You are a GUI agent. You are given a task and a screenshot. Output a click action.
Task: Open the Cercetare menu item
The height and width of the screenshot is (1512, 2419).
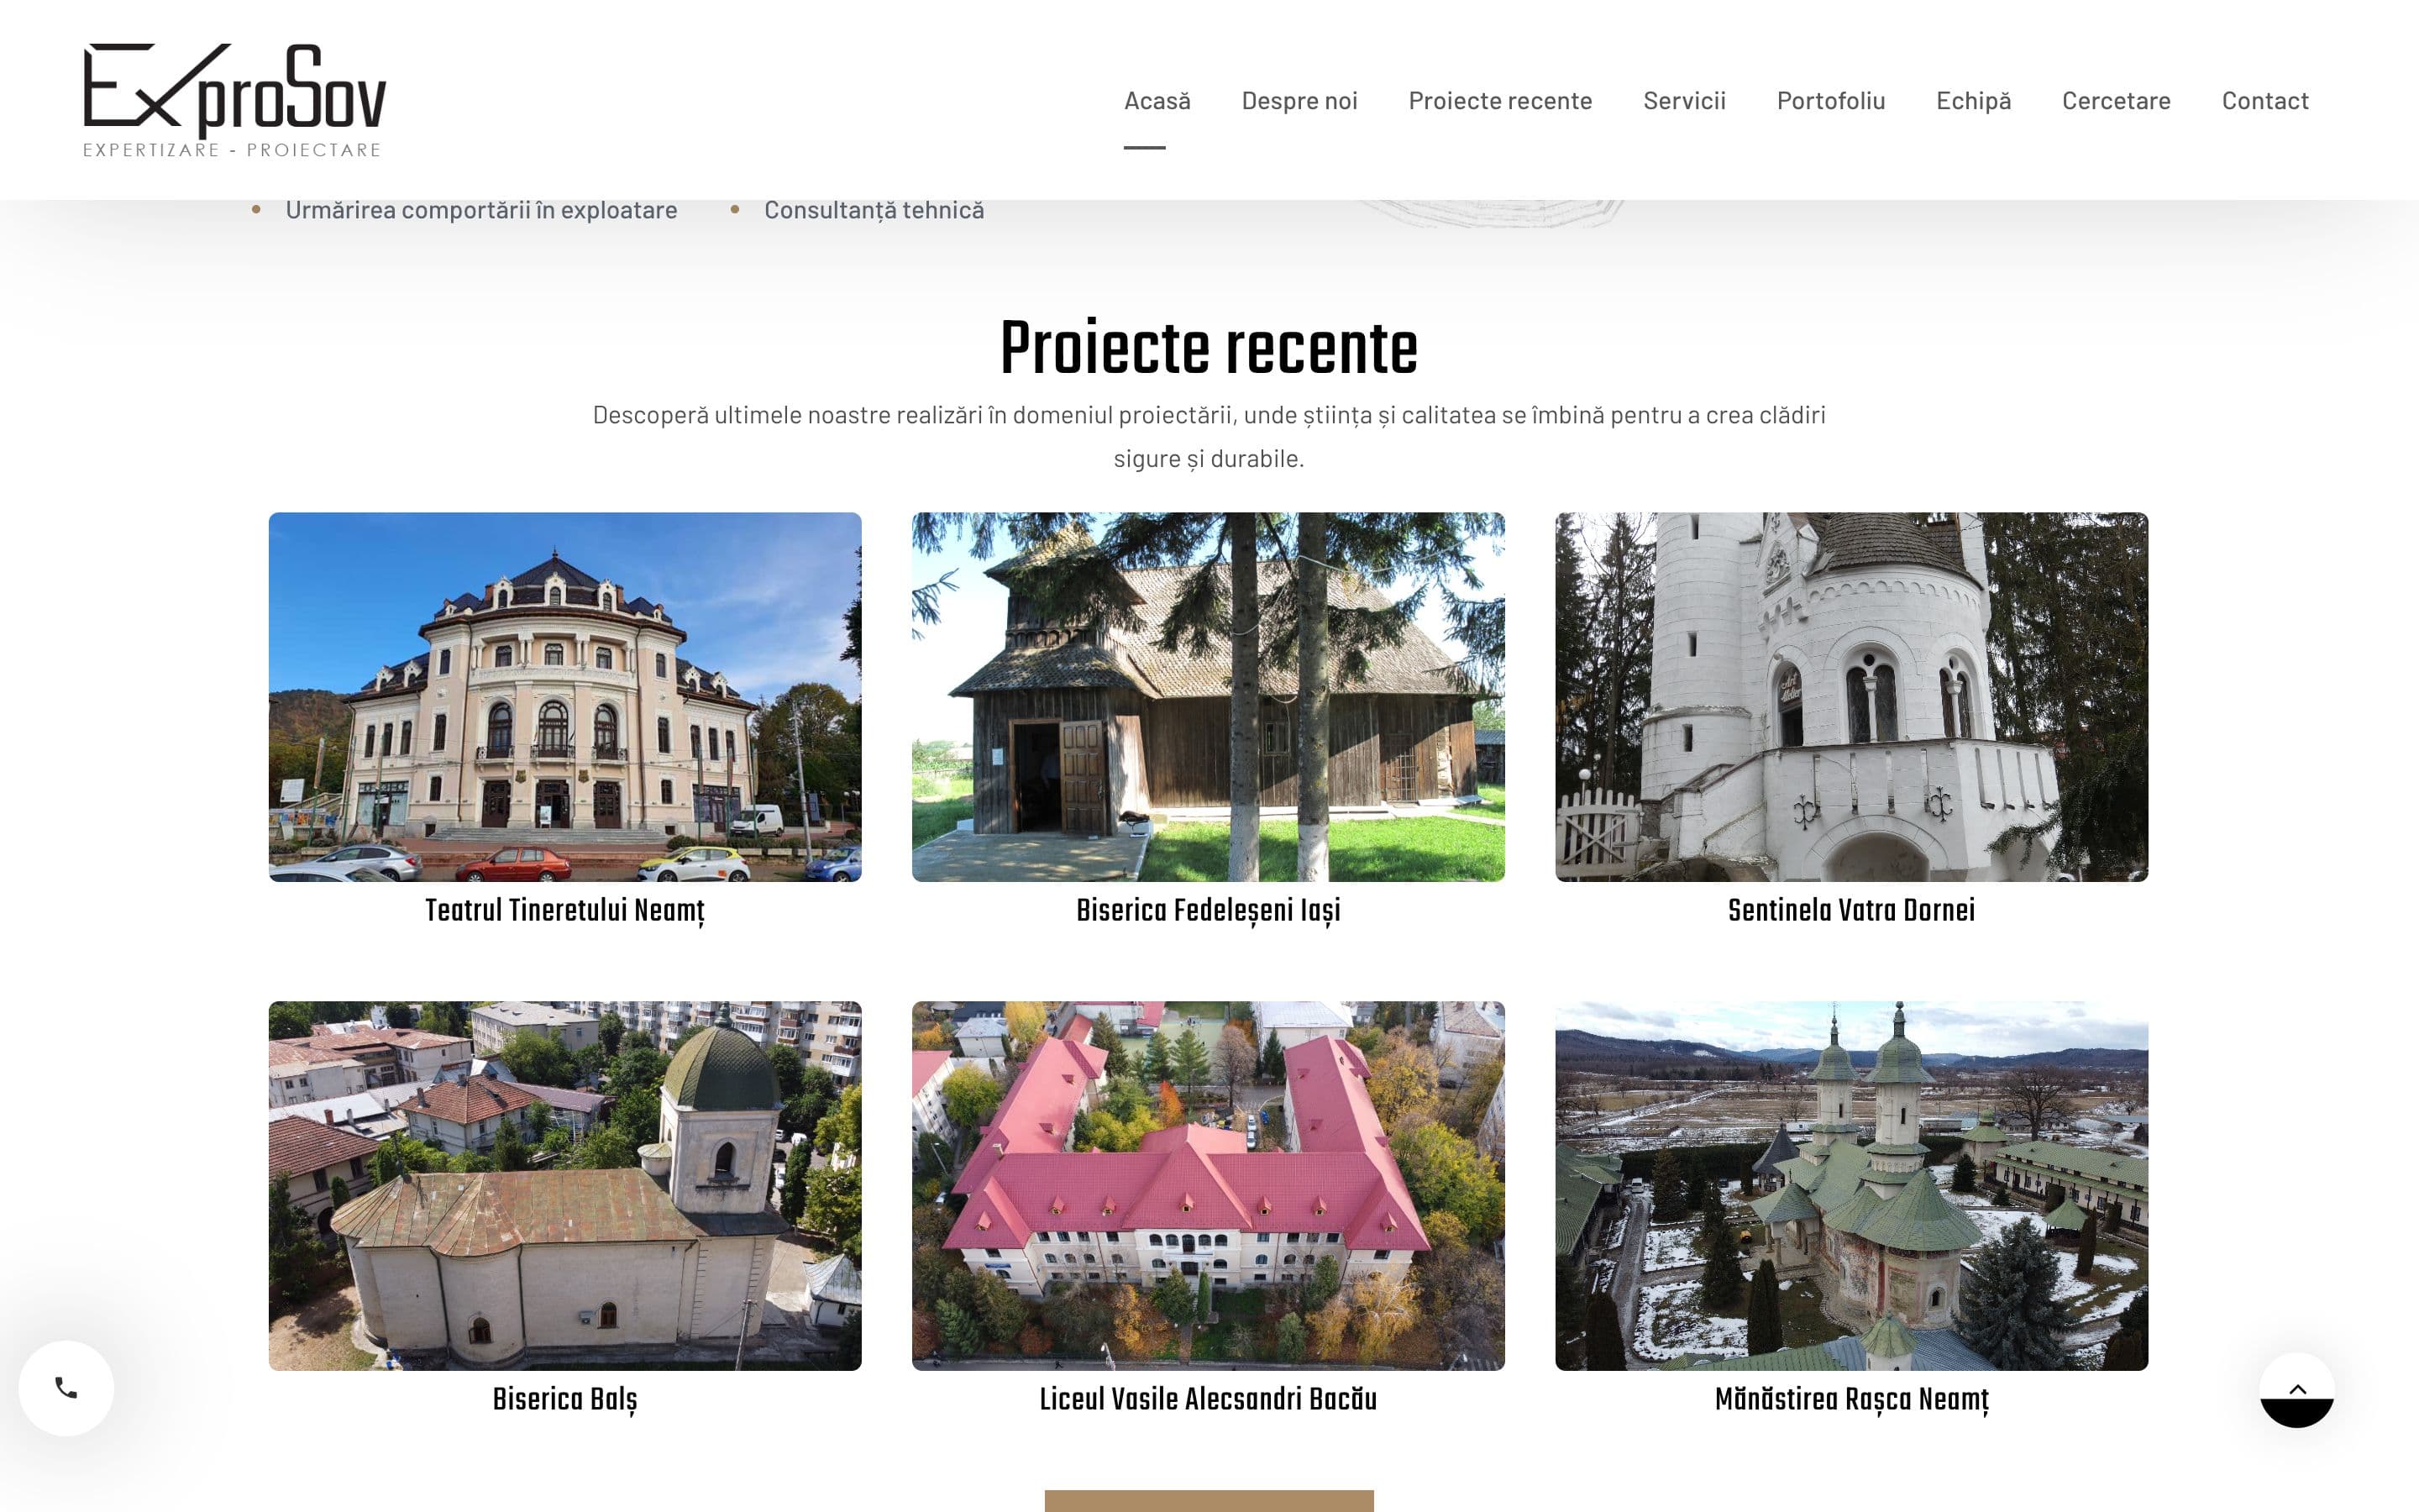coord(2116,100)
